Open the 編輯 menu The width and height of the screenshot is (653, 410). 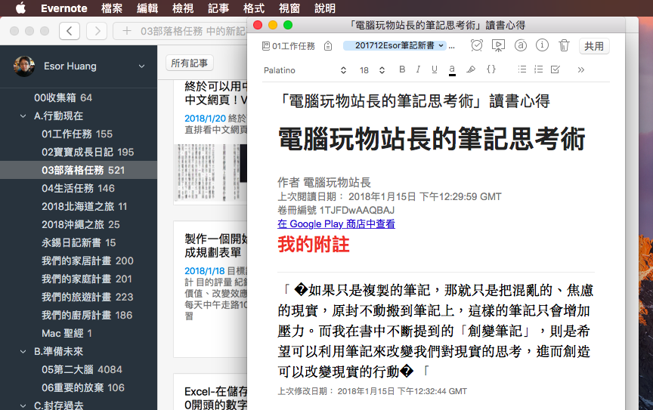tap(147, 8)
